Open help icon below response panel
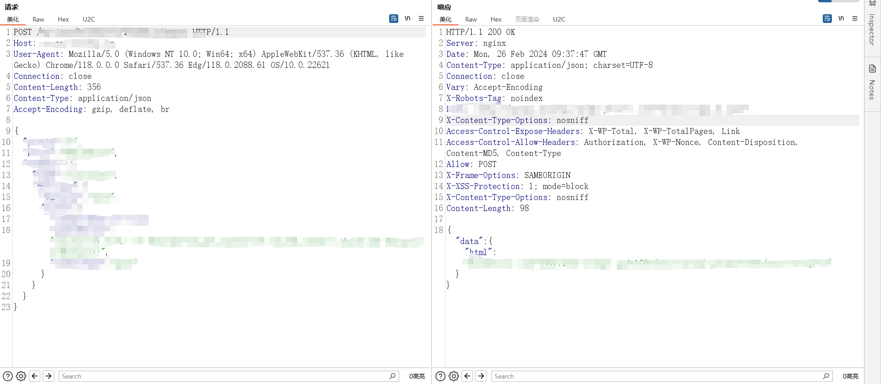This screenshot has width=881, height=384. [x=440, y=376]
